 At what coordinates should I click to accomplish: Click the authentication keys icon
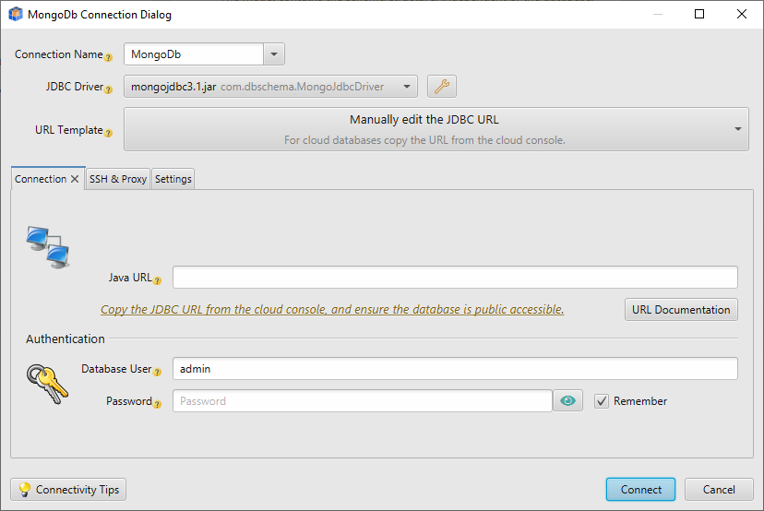[x=47, y=385]
